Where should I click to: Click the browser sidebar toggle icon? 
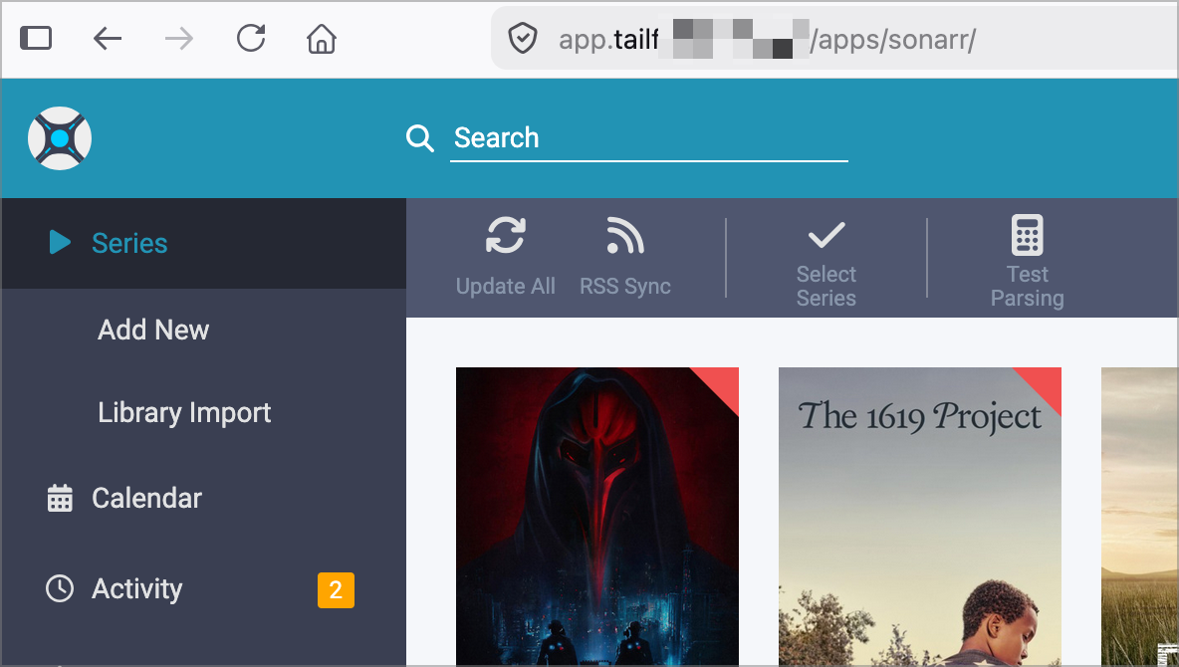coord(35,38)
